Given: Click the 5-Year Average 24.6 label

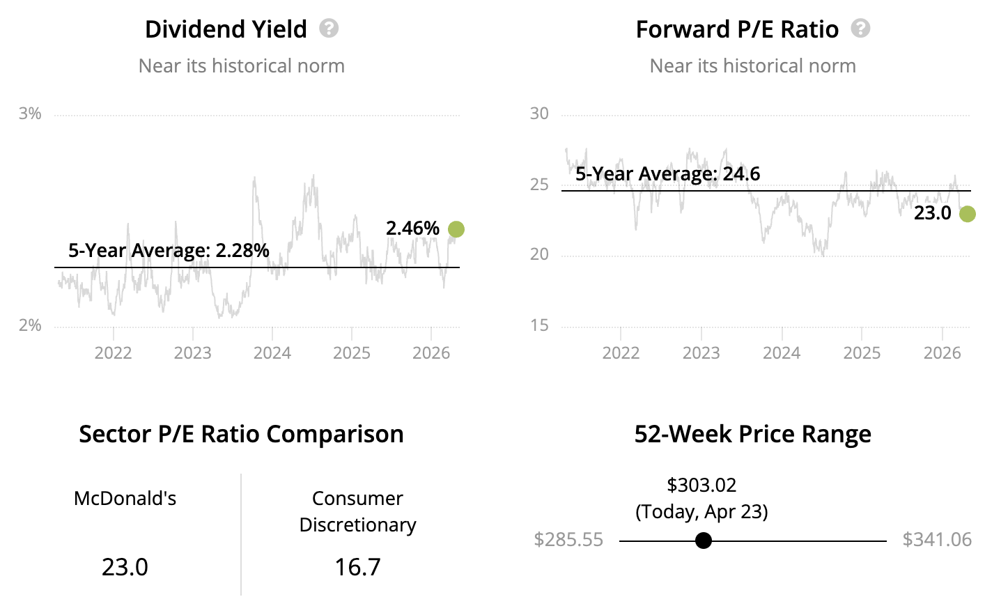Looking at the screenshot, I should 667,174.
